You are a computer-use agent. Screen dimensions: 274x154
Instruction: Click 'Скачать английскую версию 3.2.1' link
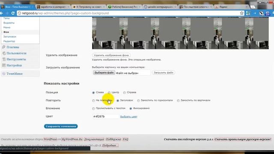coord(189,139)
